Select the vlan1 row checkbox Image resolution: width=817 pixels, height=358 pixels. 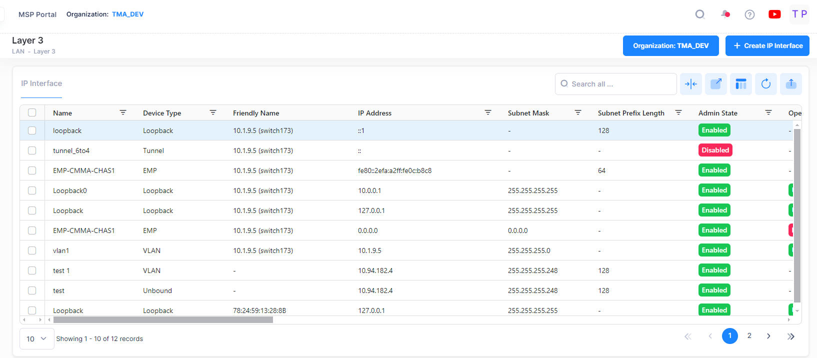point(32,250)
